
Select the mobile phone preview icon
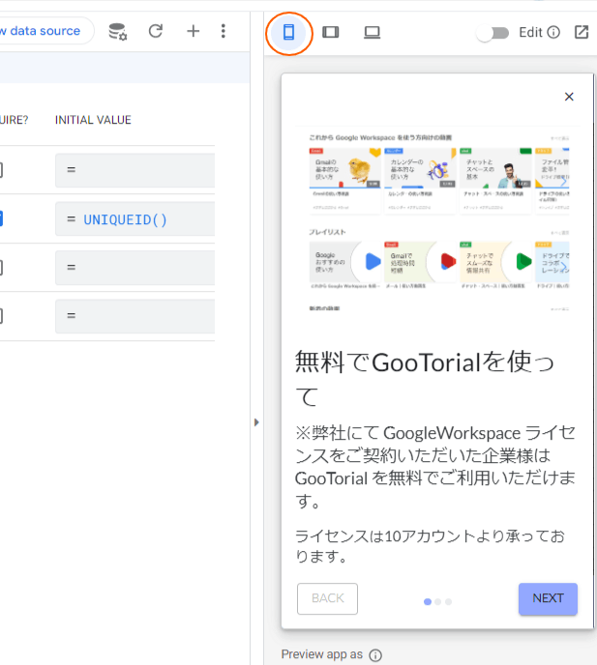pyautogui.click(x=288, y=32)
